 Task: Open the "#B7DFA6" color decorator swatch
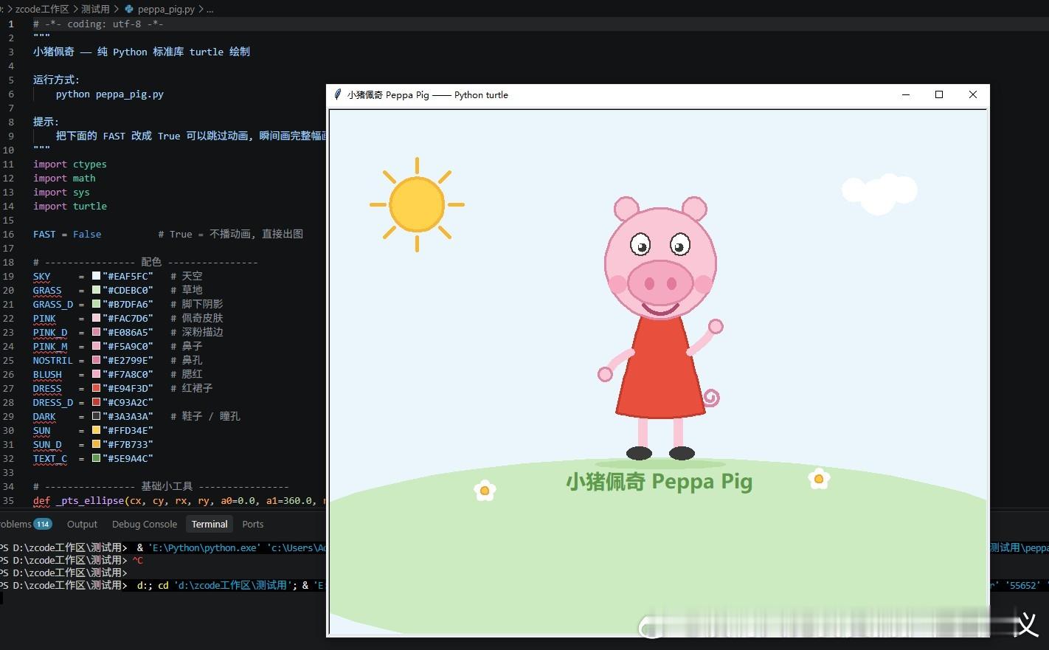tap(96, 304)
